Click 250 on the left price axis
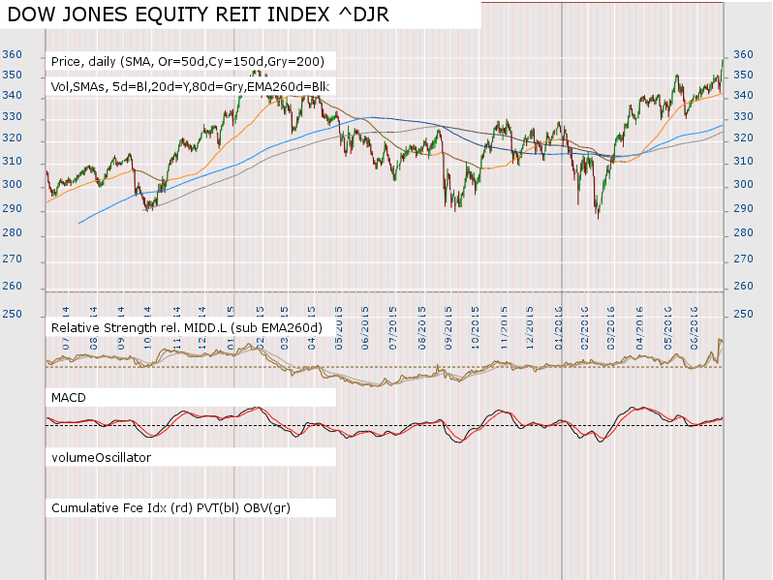The height and width of the screenshot is (580, 773). point(13,314)
